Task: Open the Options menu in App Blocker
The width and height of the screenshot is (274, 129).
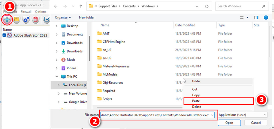Action: coord(41,12)
